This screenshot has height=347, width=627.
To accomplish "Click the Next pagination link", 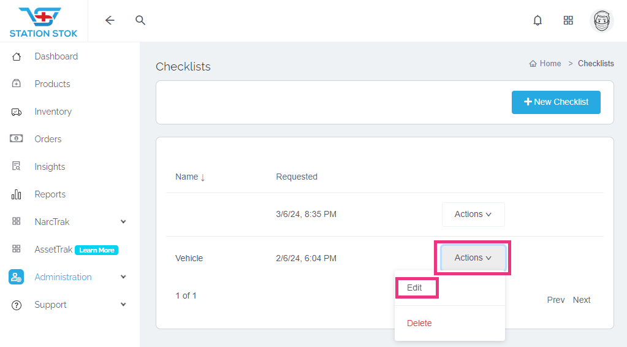I will pyautogui.click(x=581, y=300).
